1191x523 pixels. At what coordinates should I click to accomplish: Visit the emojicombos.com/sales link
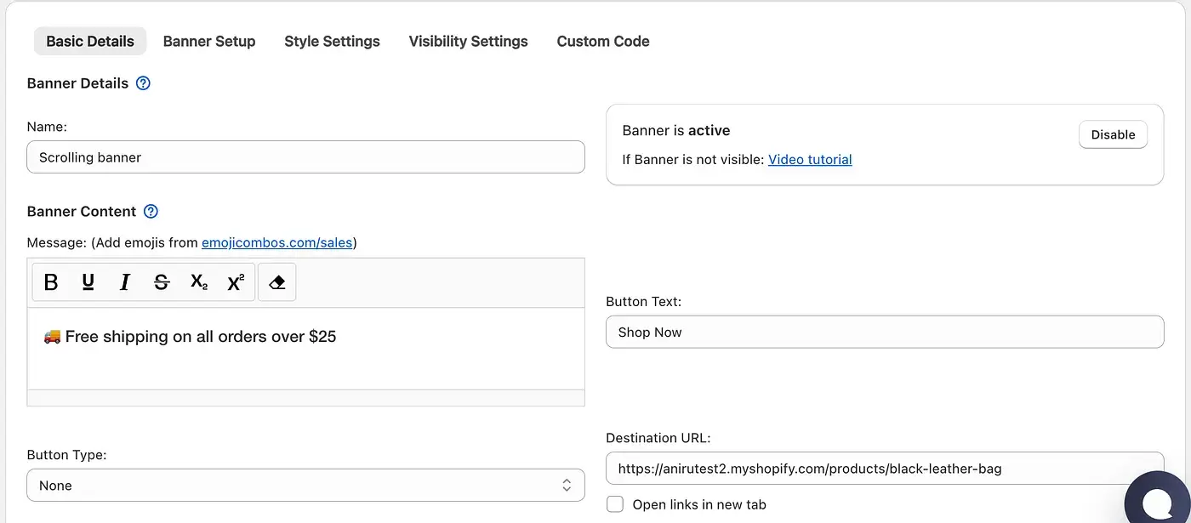[276, 242]
